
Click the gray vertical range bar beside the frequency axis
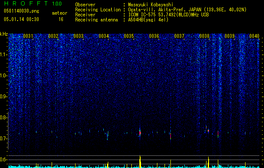pos(8,131)
